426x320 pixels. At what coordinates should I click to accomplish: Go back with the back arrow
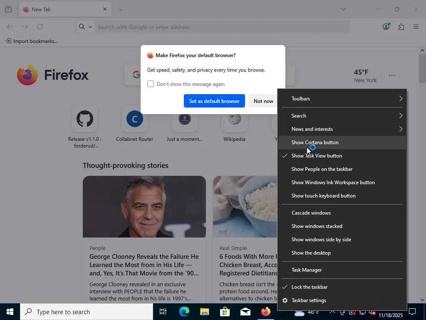(x=10, y=27)
